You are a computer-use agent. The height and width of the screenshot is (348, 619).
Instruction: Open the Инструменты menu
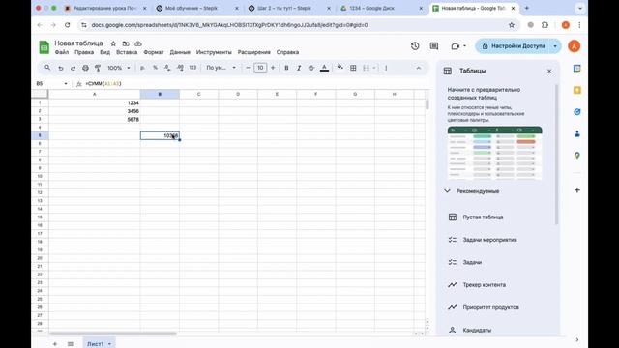[x=214, y=52]
